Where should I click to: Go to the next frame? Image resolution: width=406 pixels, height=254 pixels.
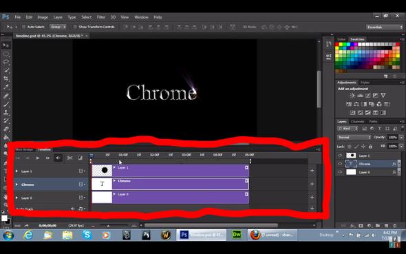(47, 158)
